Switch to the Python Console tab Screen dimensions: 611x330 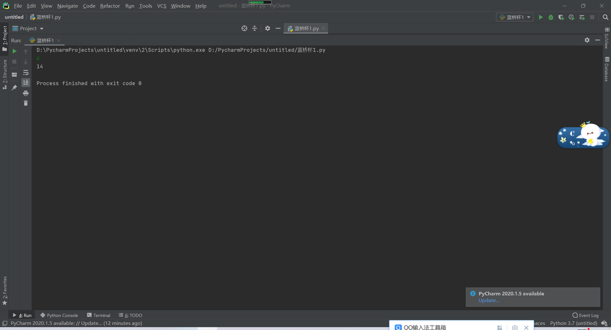pos(62,315)
